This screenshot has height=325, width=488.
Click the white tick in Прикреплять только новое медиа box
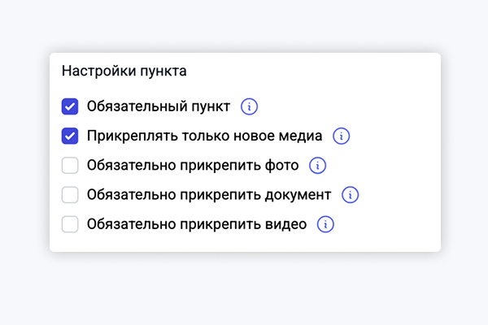click(70, 136)
